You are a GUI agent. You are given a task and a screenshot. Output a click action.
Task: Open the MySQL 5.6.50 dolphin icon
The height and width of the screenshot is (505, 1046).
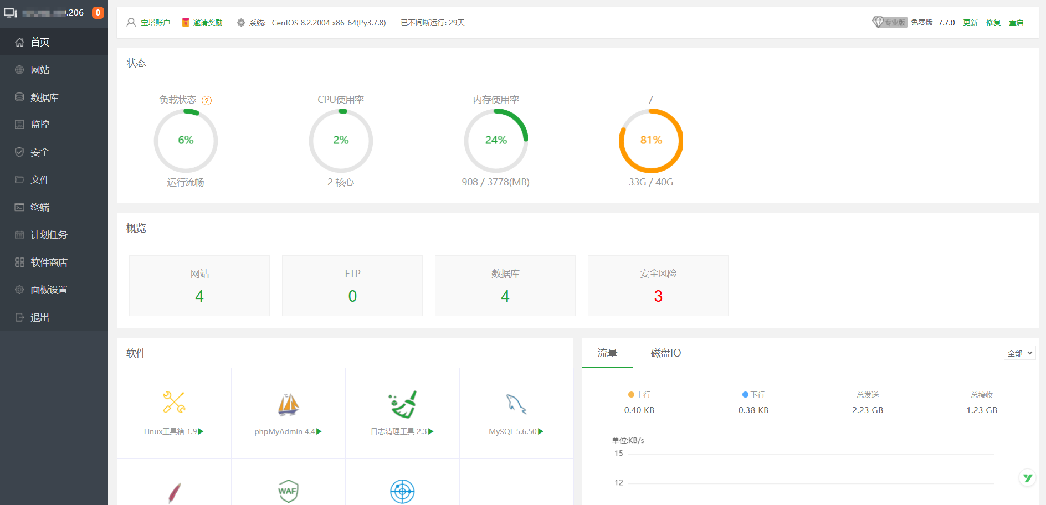click(516, 404)
